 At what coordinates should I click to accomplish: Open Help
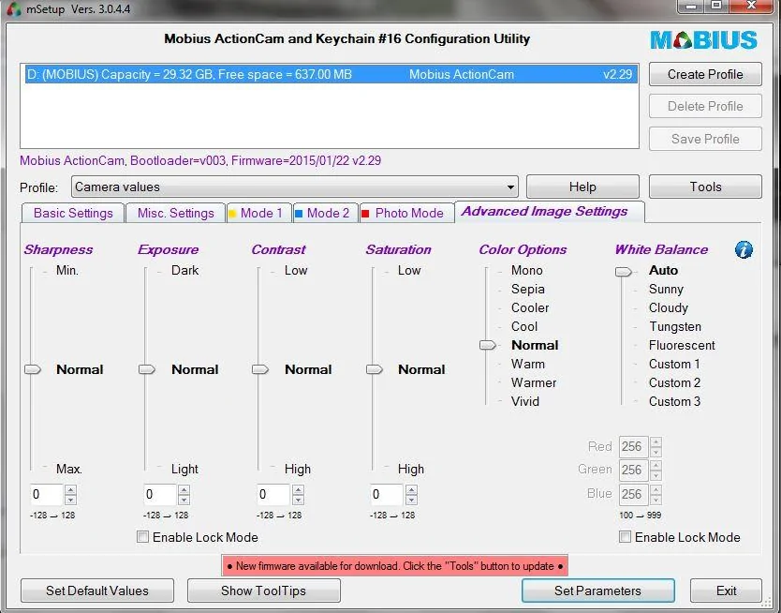click(582, 187)
